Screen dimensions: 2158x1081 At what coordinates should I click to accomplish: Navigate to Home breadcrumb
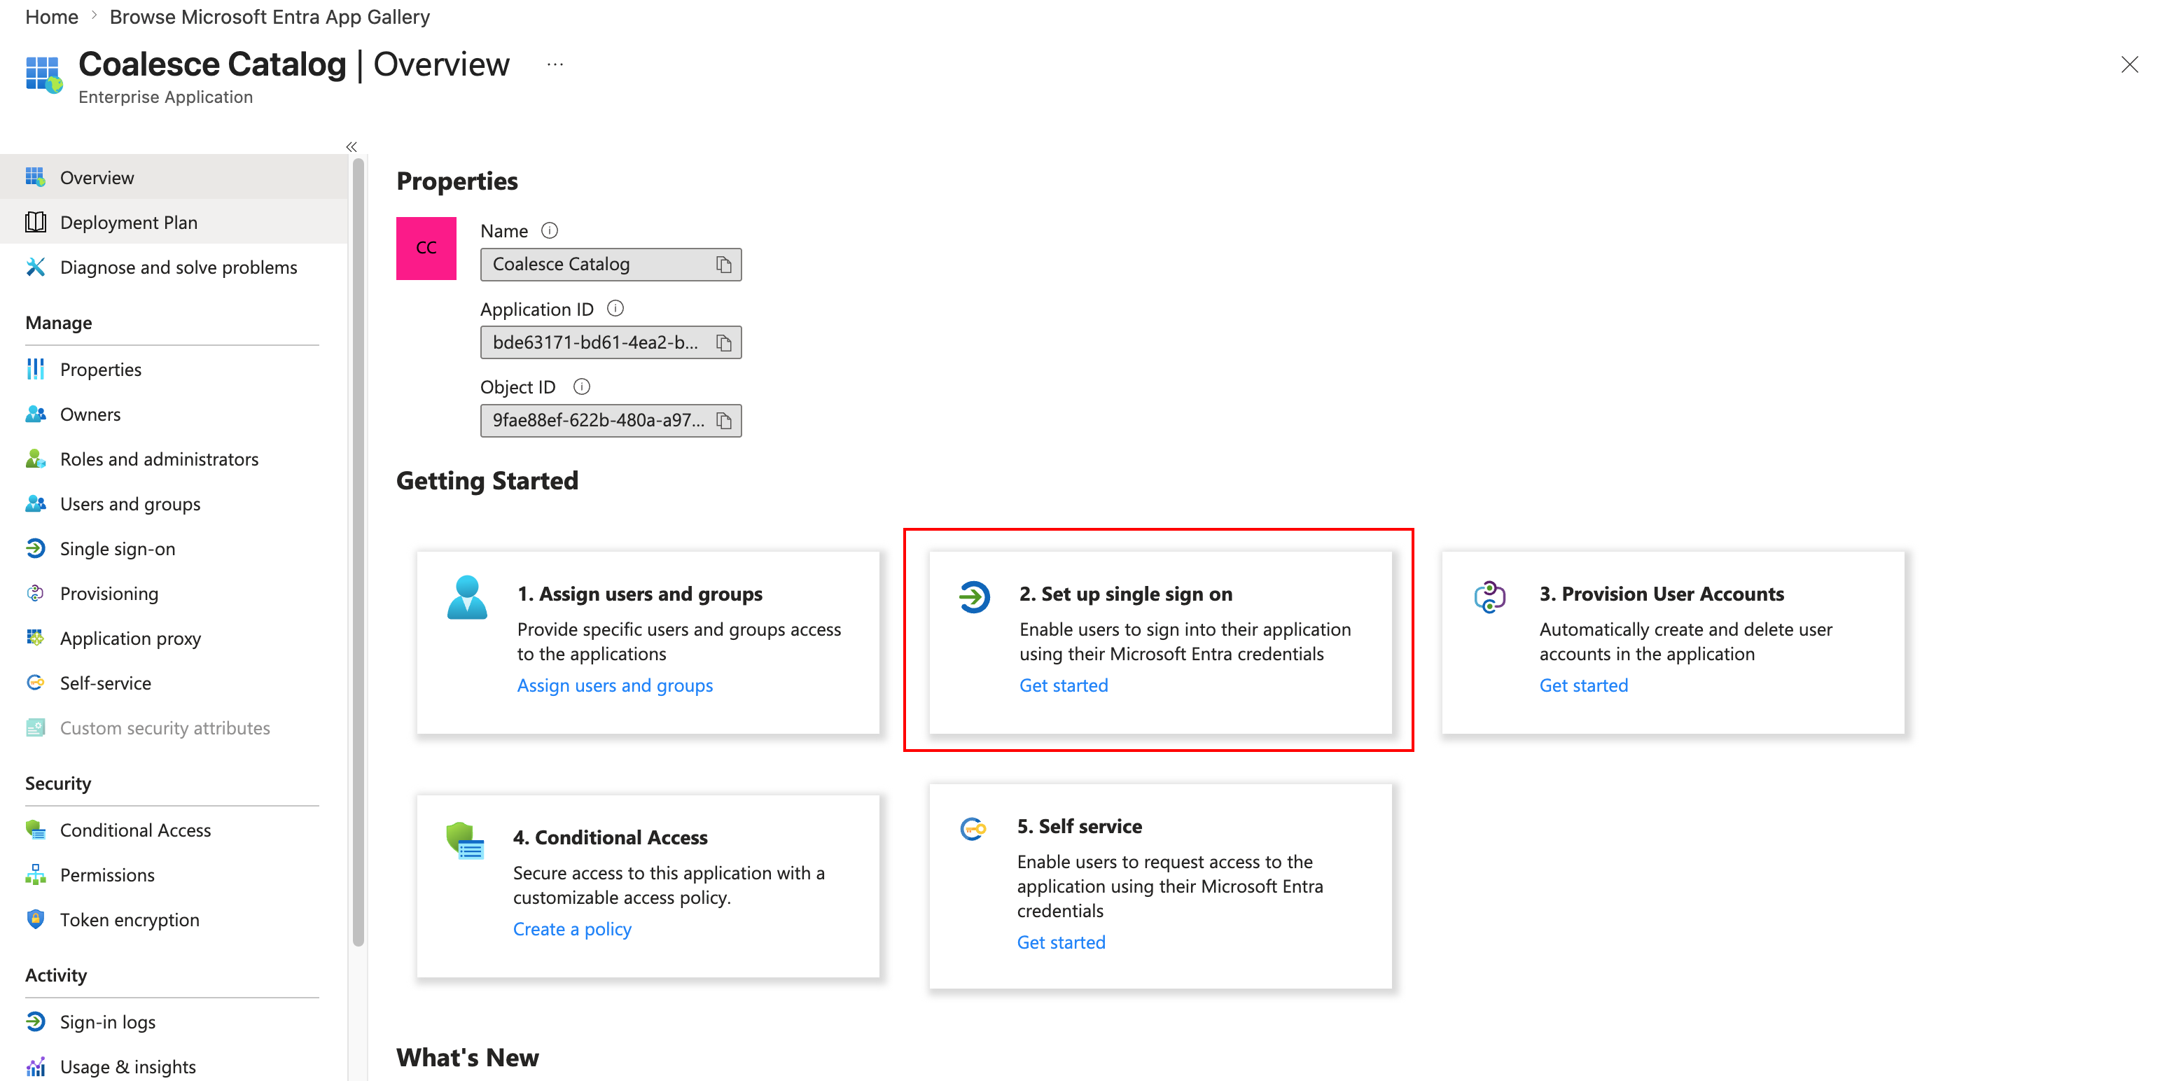pos(51,17)
